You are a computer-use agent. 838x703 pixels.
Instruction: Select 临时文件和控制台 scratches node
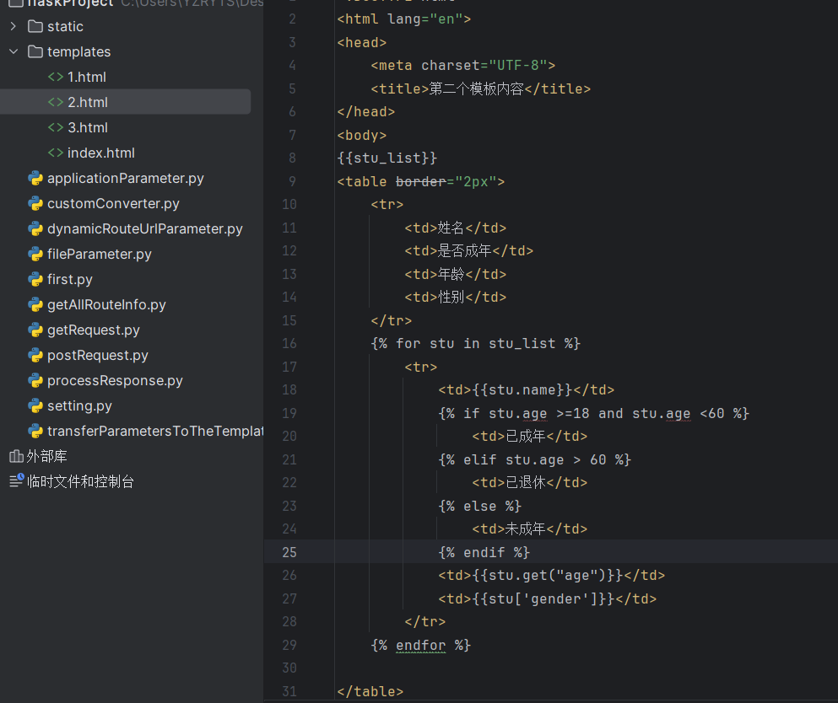80,482
